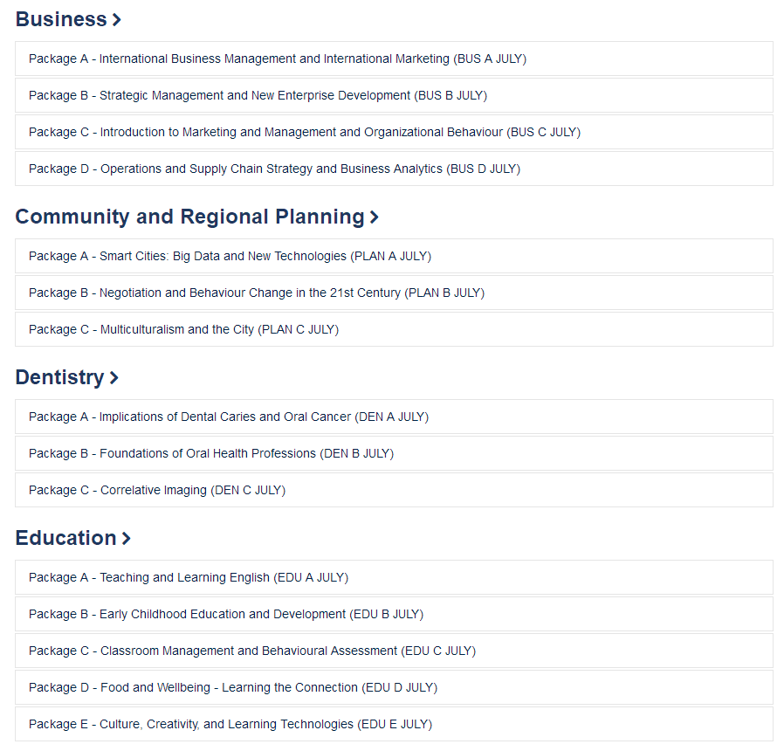Open Package A International Business Management (BUS A JULY)
The height and width of the screenshot is (751, 784).
pos(394,59)
